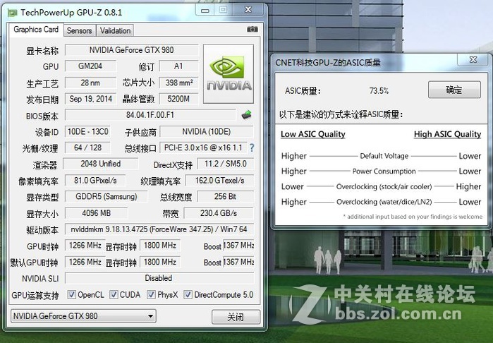Open the Validation tab
The height and width of the screenshot is (343, 493).
click(115, 30)
